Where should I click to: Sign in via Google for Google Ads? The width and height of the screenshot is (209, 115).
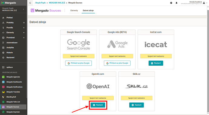117,63
